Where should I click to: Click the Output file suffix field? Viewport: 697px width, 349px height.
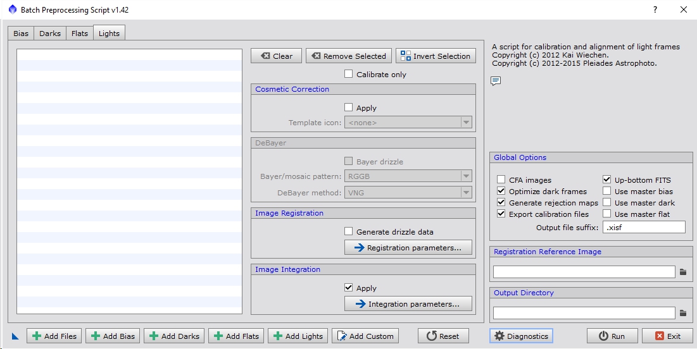tap(644, 228)
